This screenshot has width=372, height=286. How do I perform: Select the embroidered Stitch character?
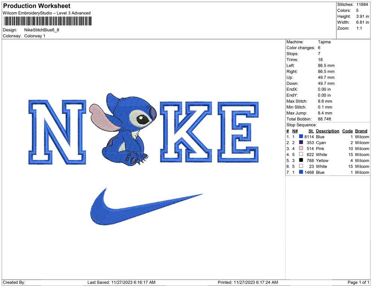pyautogui.click(x=123, y=129)
